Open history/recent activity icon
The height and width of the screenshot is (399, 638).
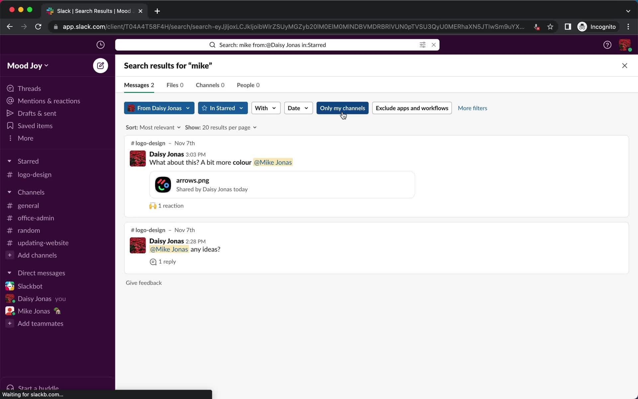[101, 45]
